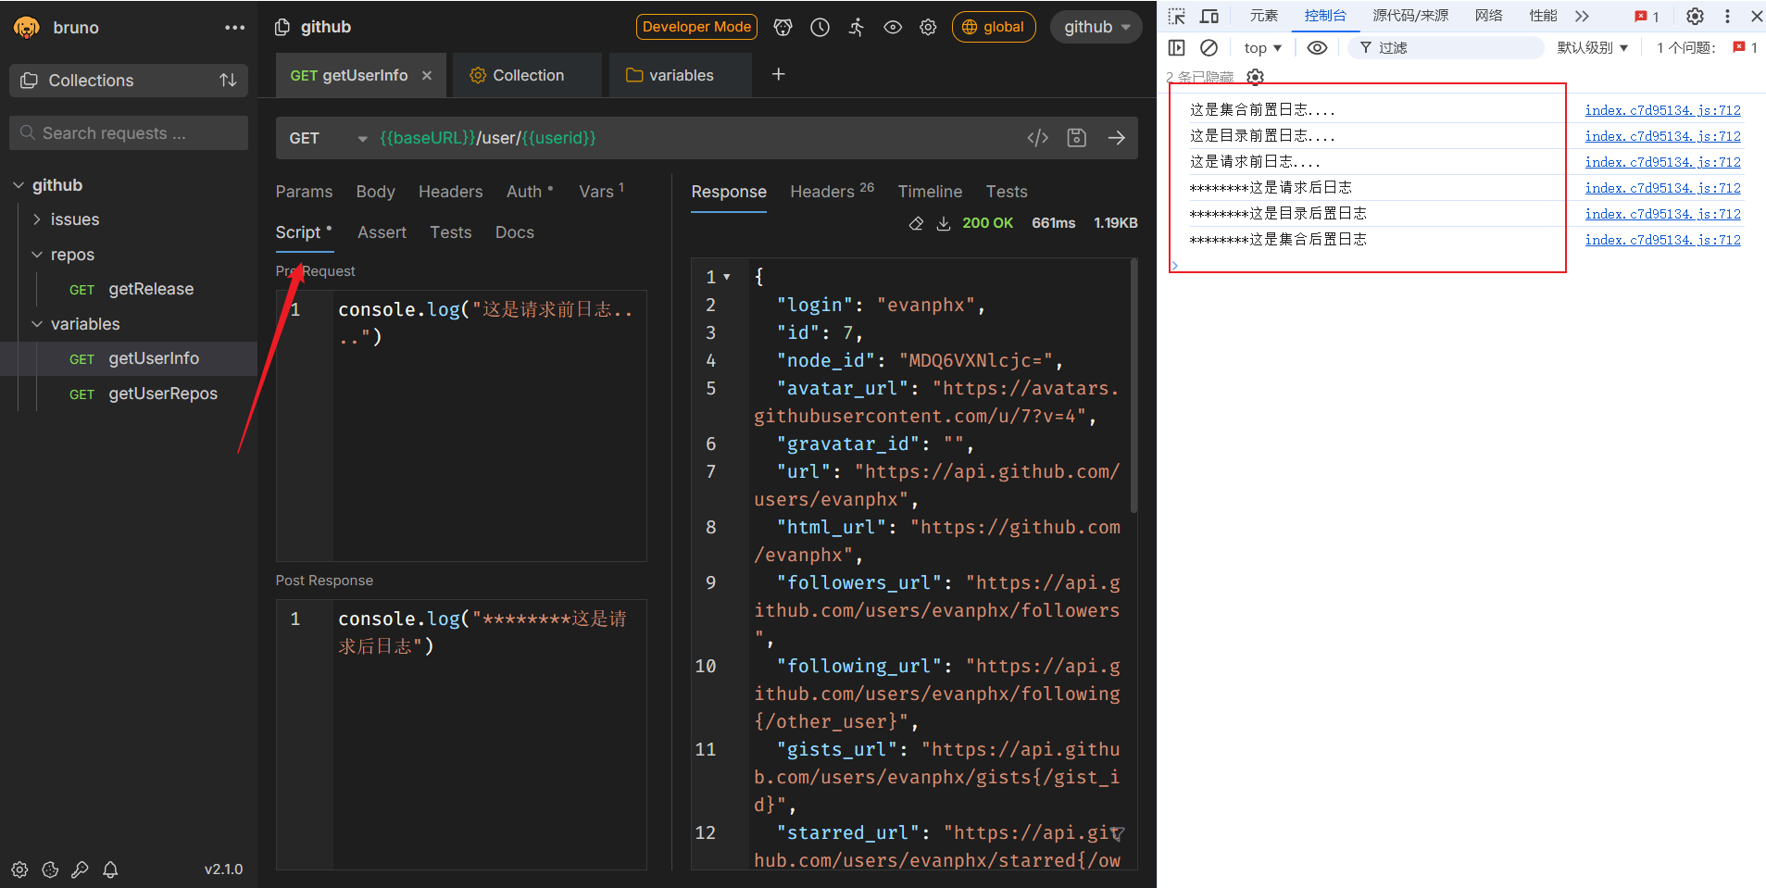Screen dimensions: 1766x888
Task: Clear the response with the eraser icon
Action: click(916, 223)
